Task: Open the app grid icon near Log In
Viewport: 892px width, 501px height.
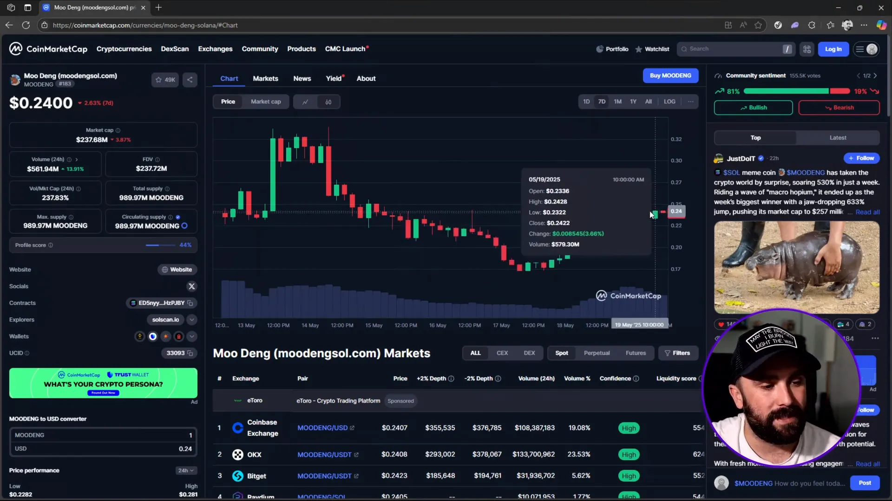Action: pos(807,49)
